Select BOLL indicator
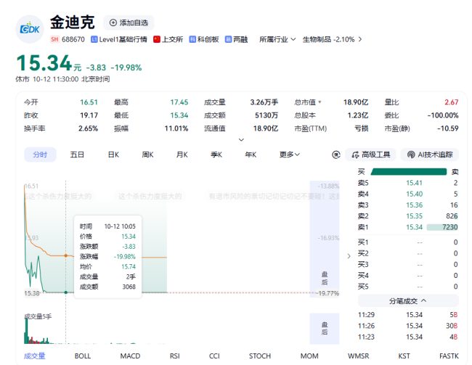Image resolution: width=472 pixels, height=365 pixels. coord(83,356)
